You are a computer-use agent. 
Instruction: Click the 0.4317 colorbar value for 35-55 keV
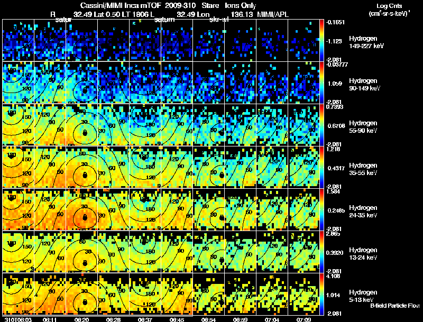tap(336, 168)
